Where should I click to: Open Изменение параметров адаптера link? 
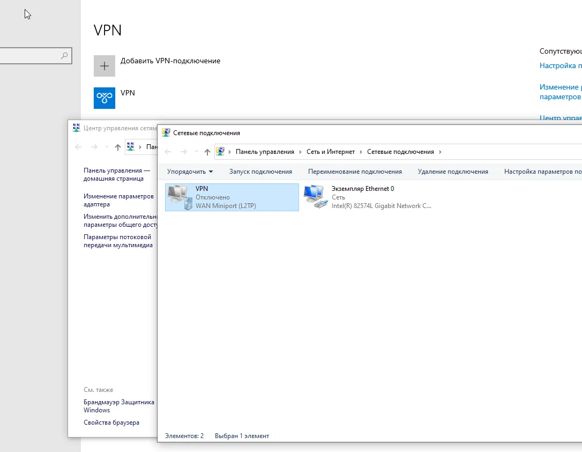[118, 200]
